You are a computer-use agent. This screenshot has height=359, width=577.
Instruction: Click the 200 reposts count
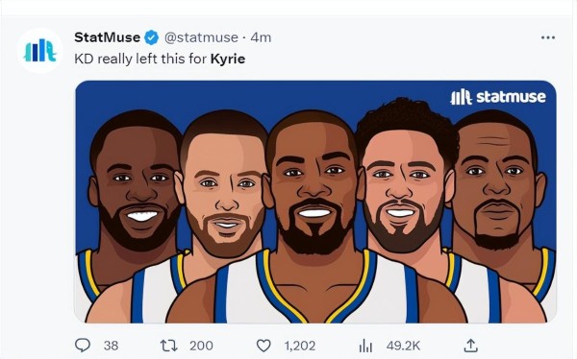coord(201,346)
